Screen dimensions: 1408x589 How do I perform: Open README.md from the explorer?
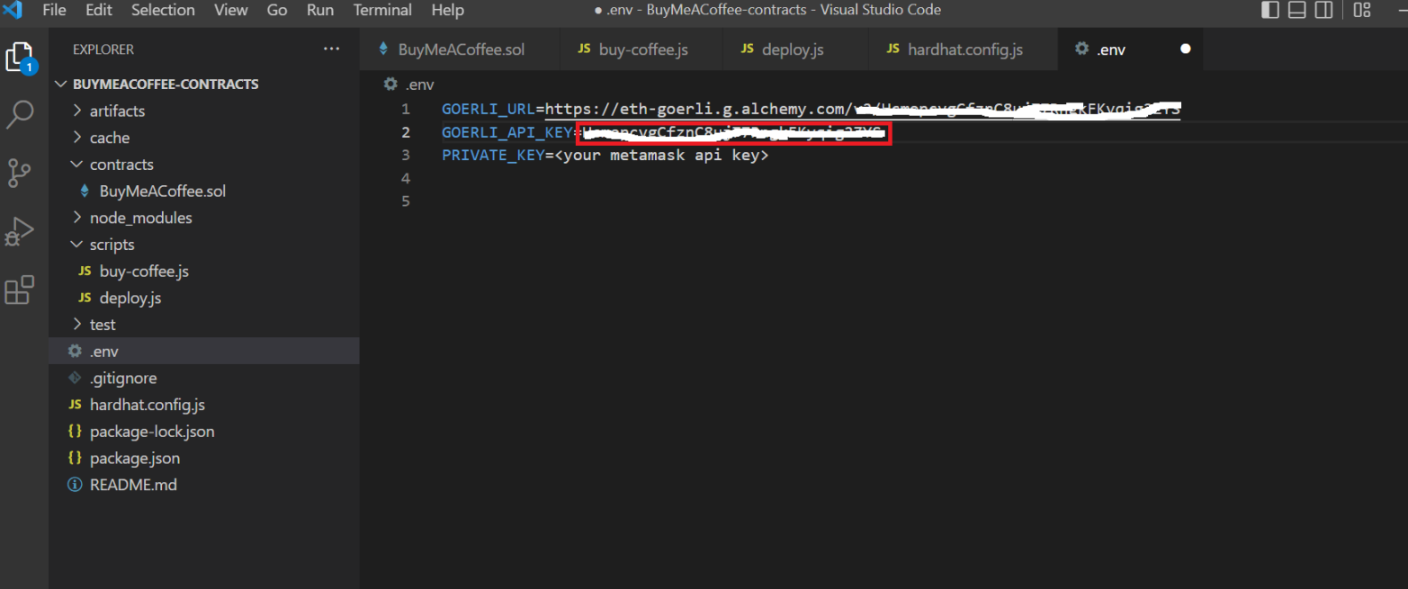(133, 485)
